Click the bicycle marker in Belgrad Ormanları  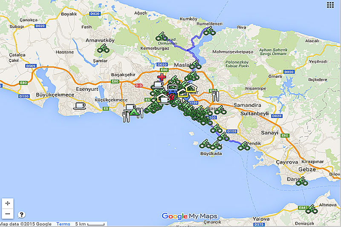[161, 37]
